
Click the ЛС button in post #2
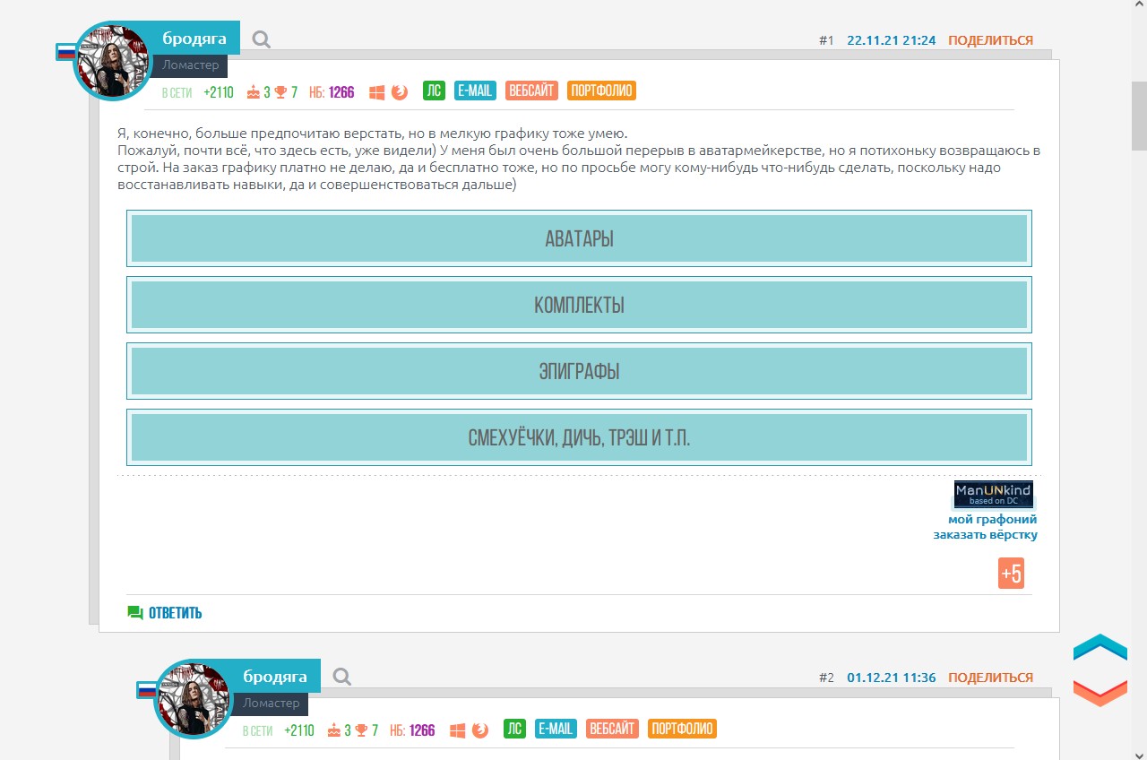coord(514,729)
